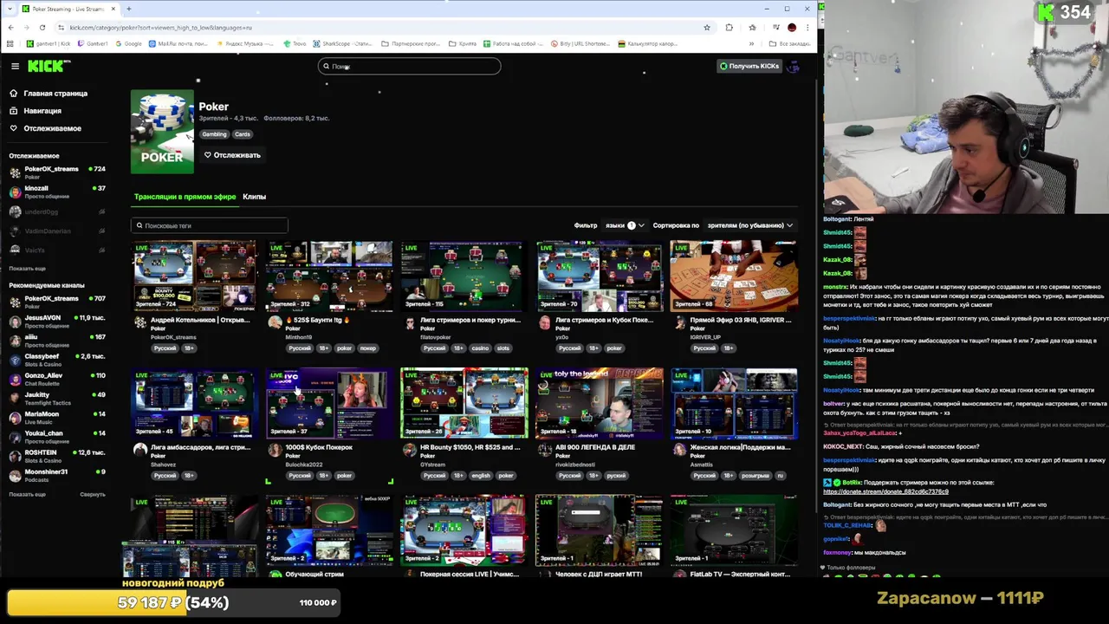Open the Kick hamburger sidebar menu
The width and height of the screenshot is (1109, 624).
(x=15, y=66)
